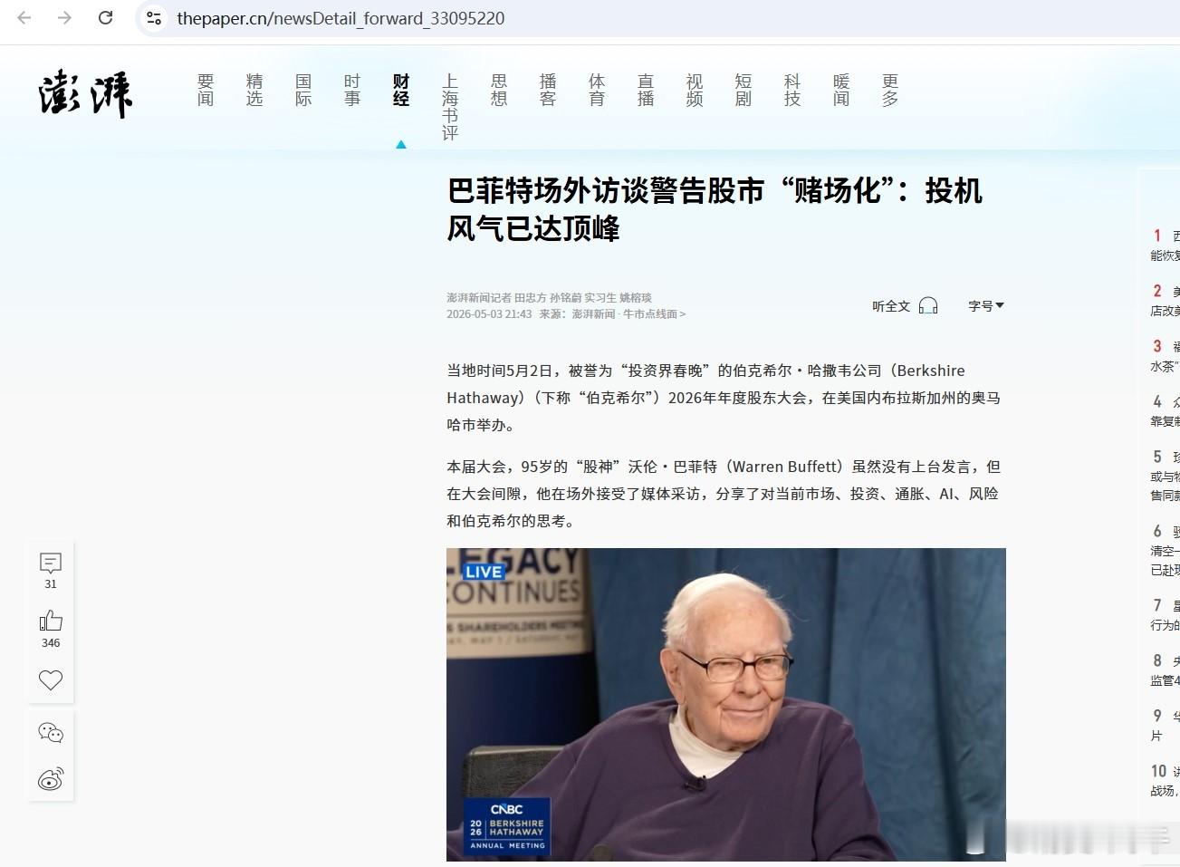Screen dimensions: 1180x867
Task: Open hot-list item ranked 4
Action: 1165,411
